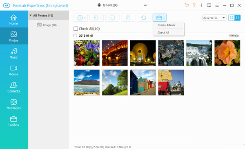Viewport: 245px width, 149px height.
Task: Open the shopping cart purchase icon
Action: click(187, 5)
